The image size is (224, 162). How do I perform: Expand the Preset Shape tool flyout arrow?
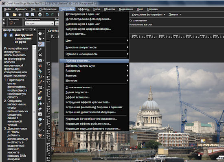click(x=43, y=120)
